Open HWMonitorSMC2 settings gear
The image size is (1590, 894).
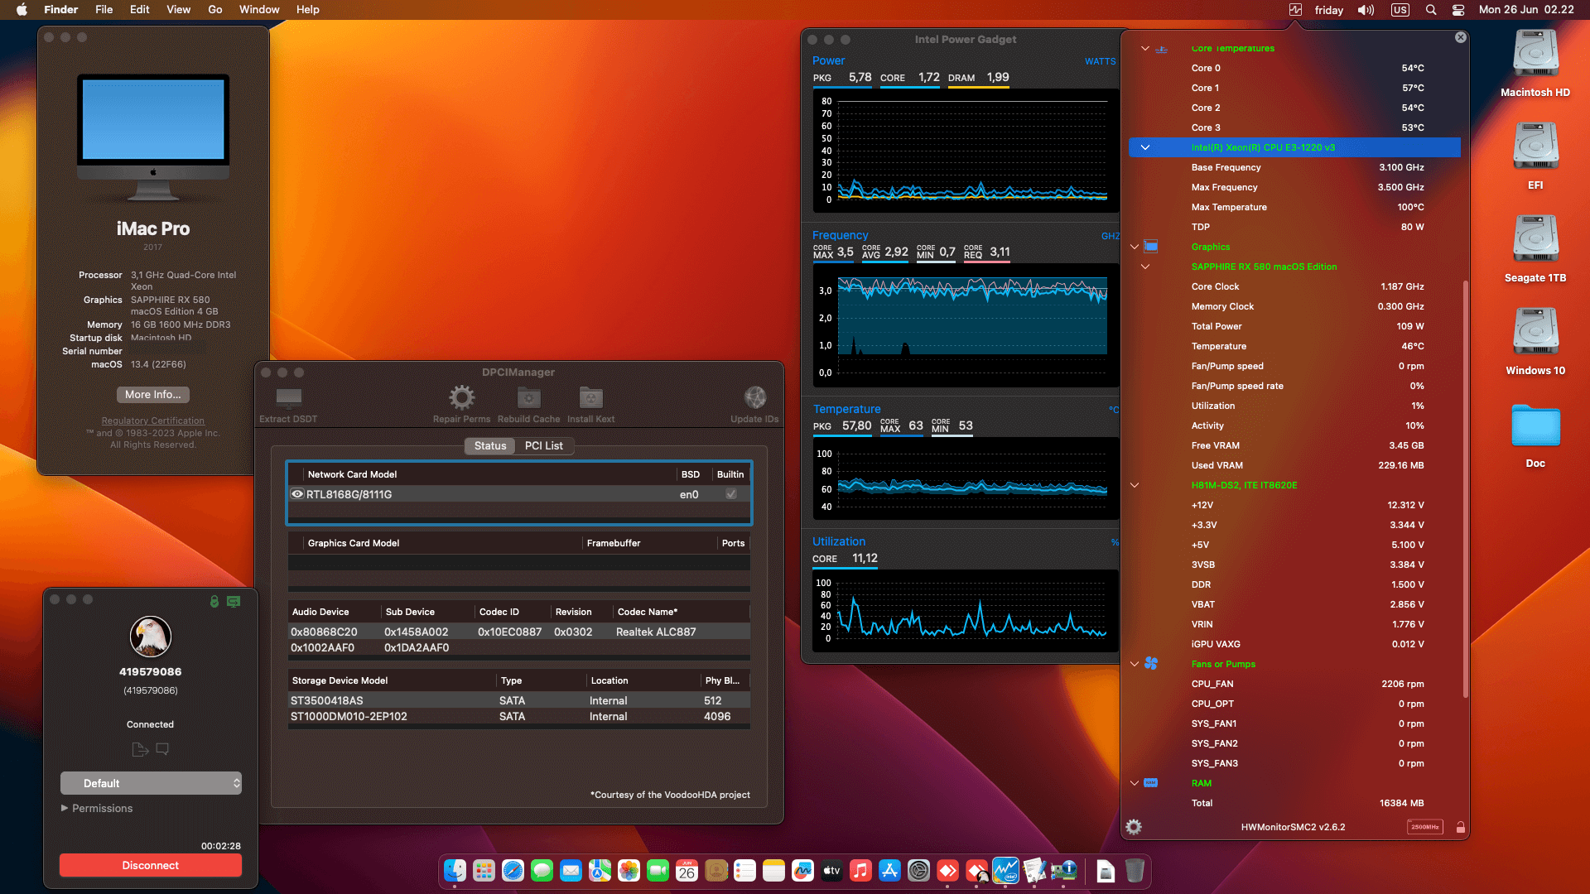(1134, 826)
